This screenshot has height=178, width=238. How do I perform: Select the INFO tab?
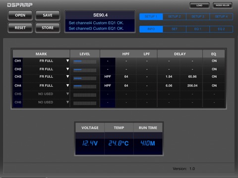pos(151,29)
